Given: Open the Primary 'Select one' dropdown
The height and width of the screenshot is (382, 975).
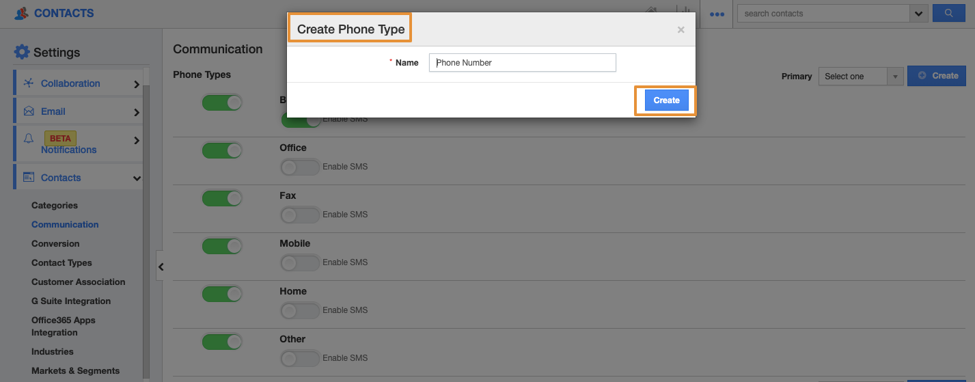Looking at the screenshot, I should [860, 77].
